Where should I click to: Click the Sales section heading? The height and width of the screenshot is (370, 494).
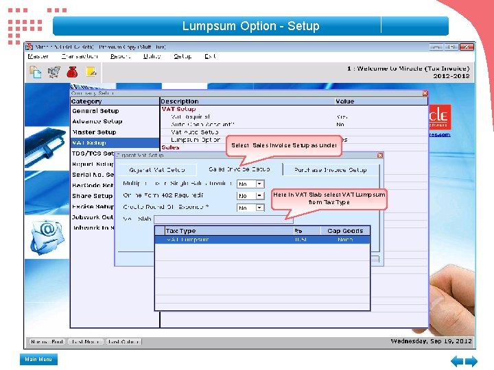170,147
